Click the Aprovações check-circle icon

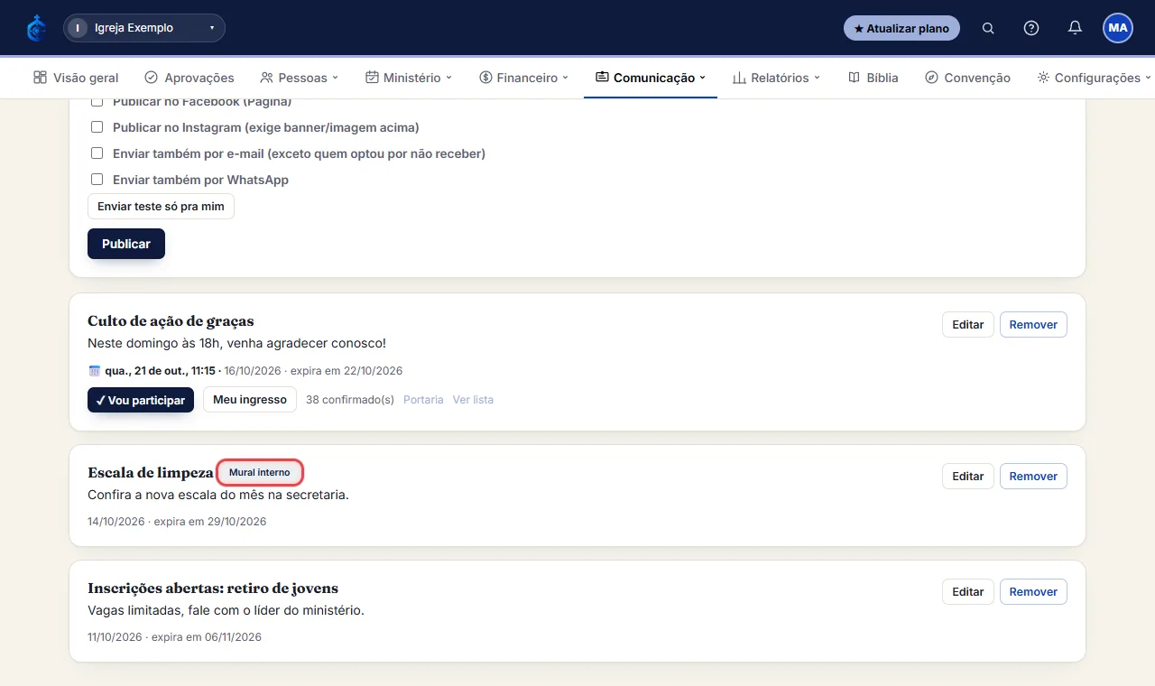point(151,78)
